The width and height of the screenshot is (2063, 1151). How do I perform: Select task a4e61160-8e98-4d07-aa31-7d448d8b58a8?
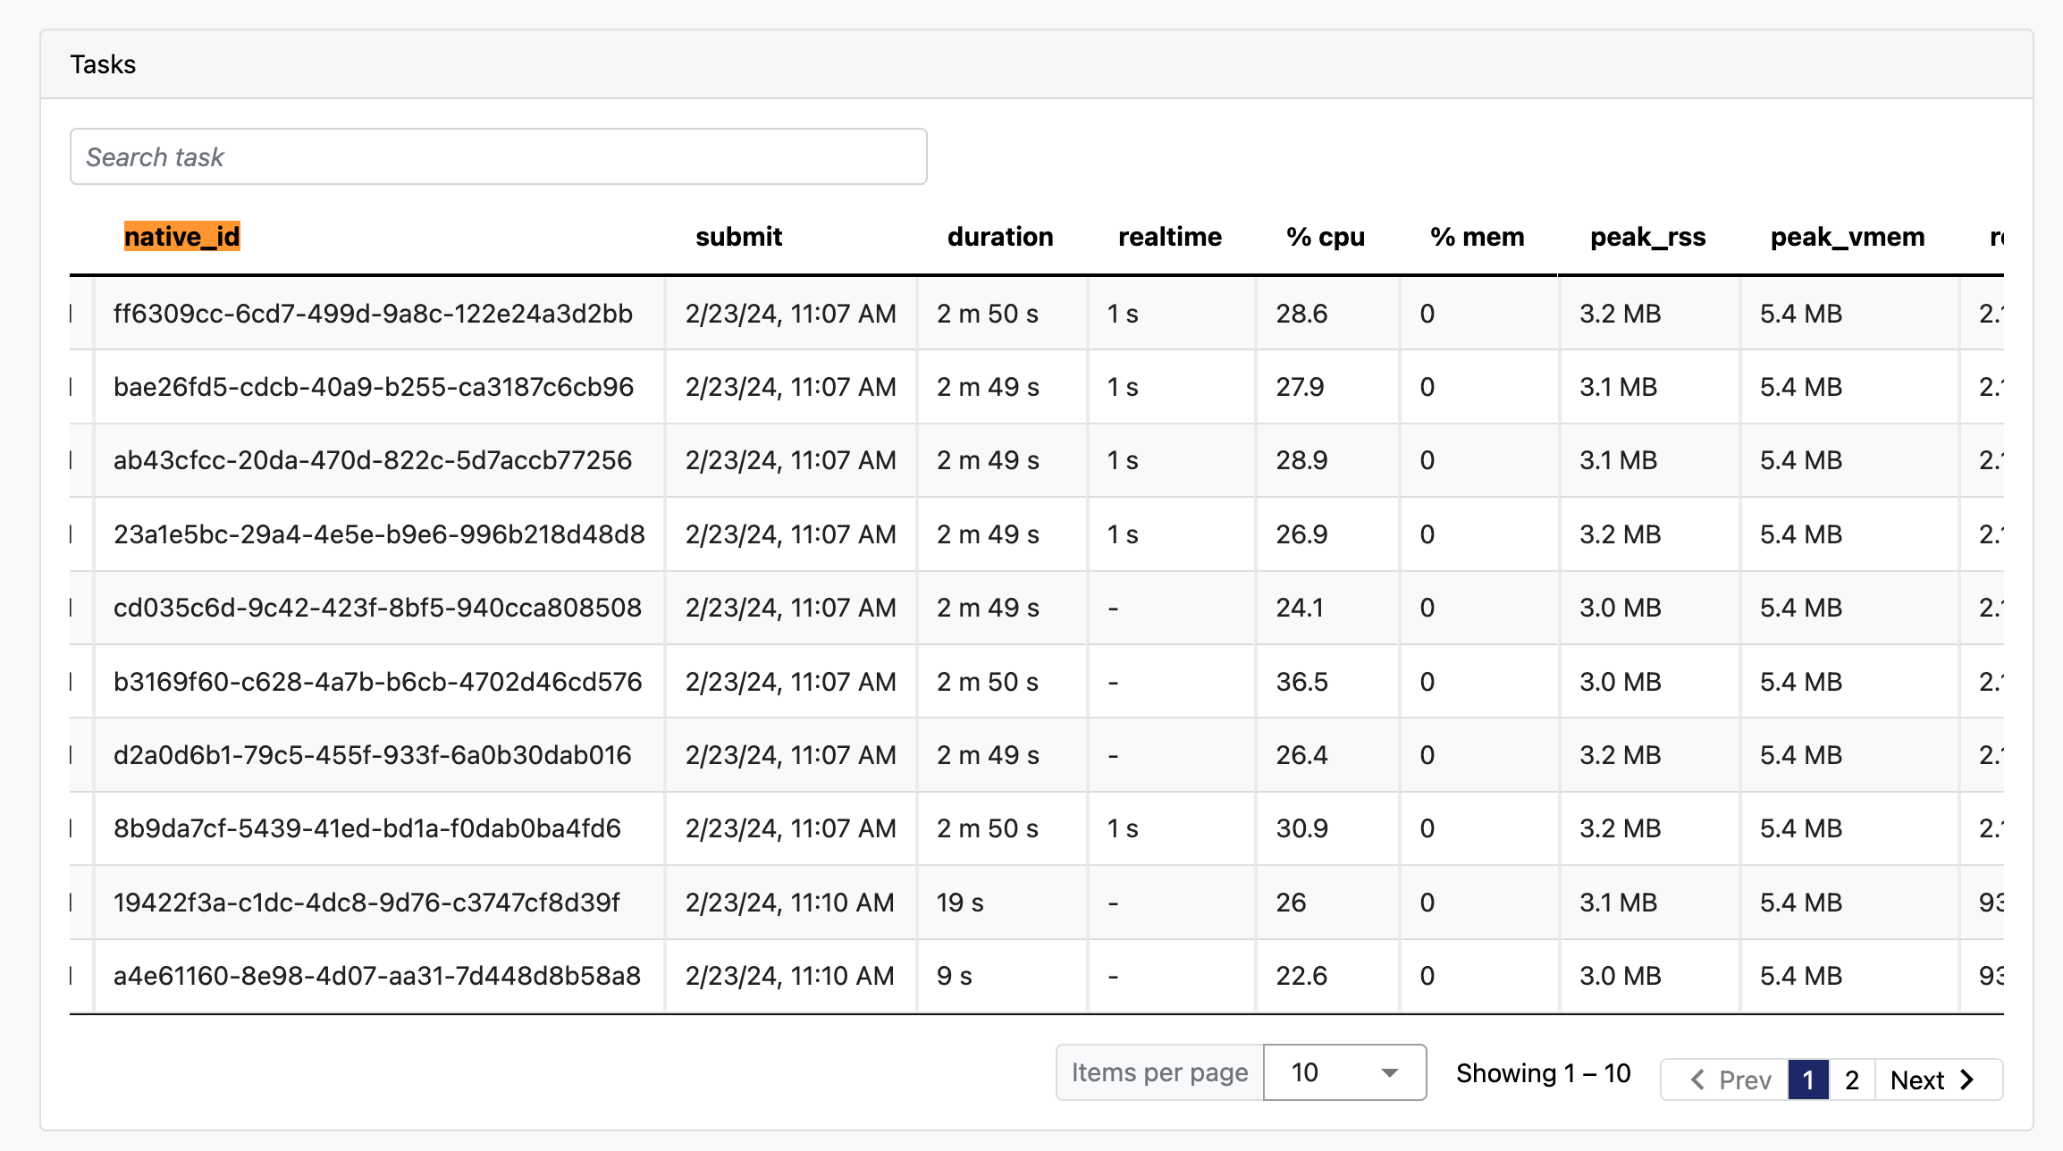377,976
